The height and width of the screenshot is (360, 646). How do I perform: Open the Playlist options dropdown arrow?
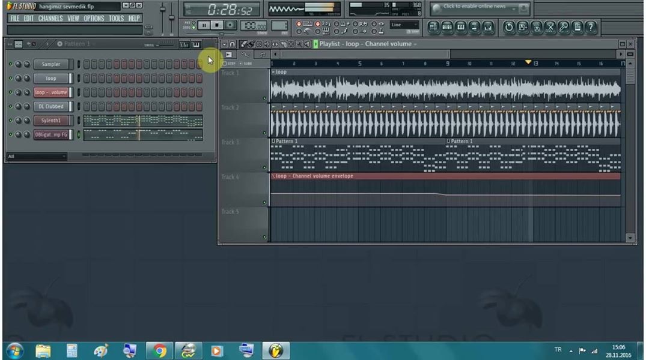click(x=224, y=44)
